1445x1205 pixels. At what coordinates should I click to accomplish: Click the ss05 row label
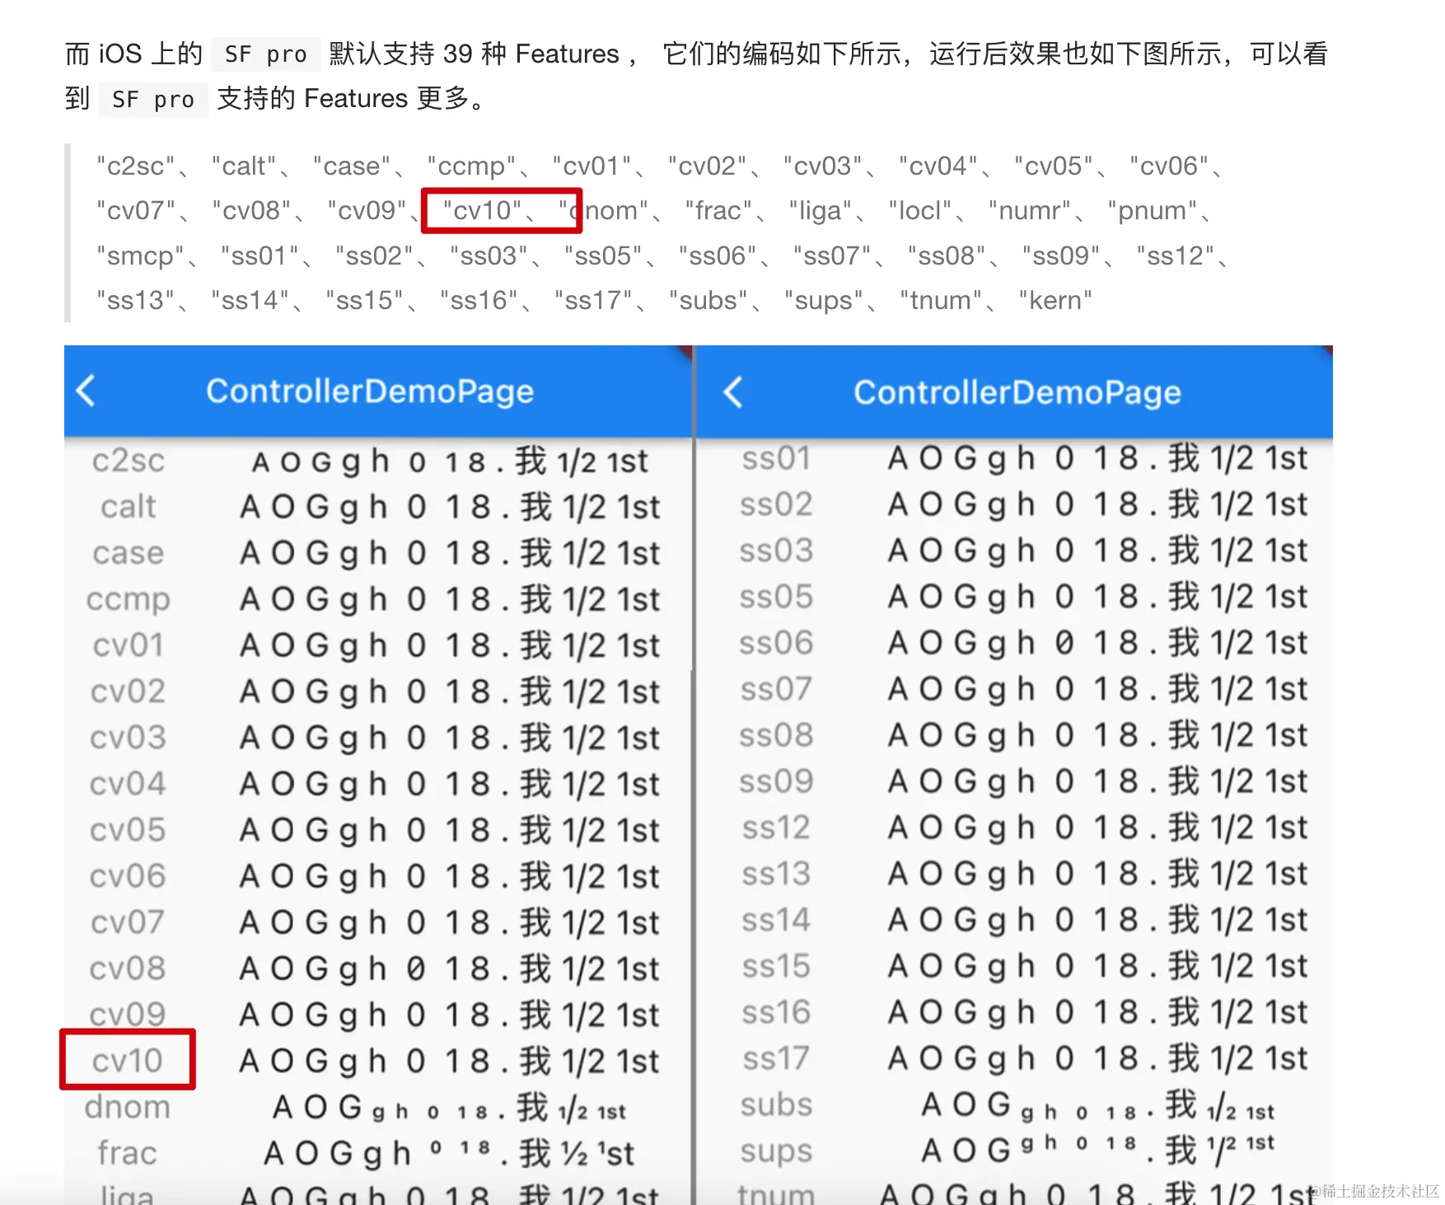tap(776, 597)
